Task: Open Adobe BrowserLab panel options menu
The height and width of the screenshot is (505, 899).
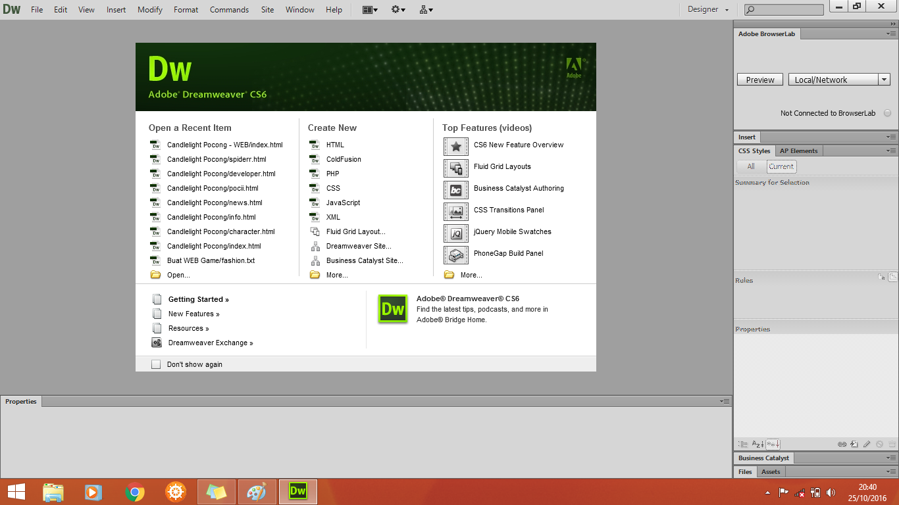Action: 892,34
